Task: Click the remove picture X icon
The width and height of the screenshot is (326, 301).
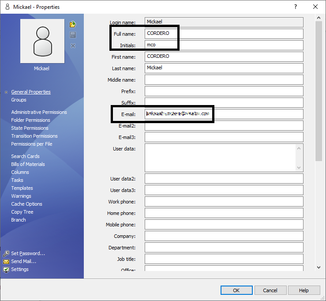Action: 73,46
